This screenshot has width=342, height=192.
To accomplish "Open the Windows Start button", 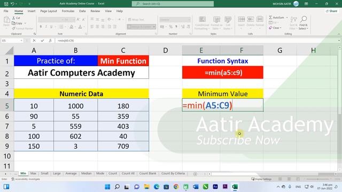I will tap(107, 187).
